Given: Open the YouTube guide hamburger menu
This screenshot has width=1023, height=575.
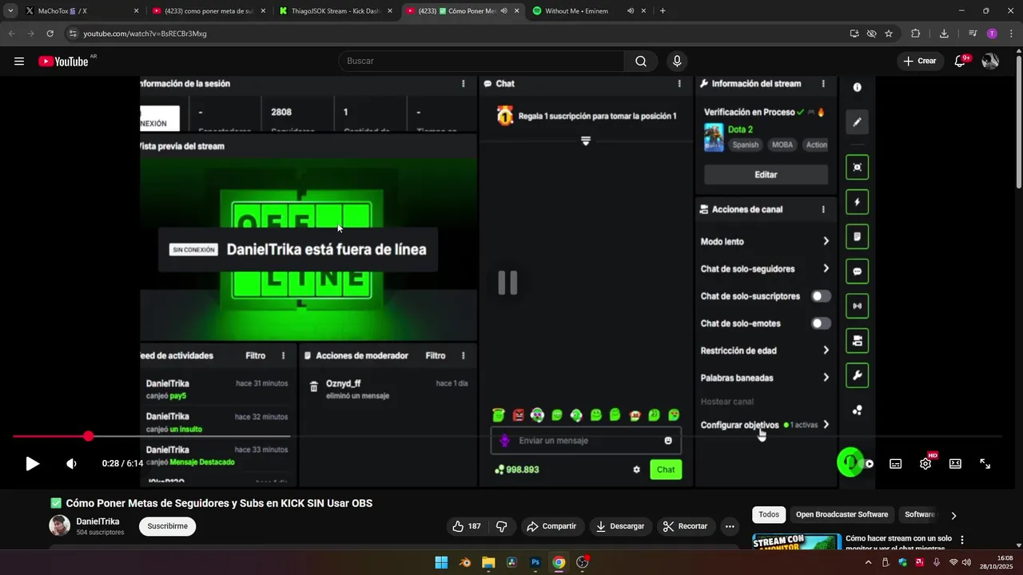Looking at the screenshot, I should pyautogui.click(x=19, y=61).
